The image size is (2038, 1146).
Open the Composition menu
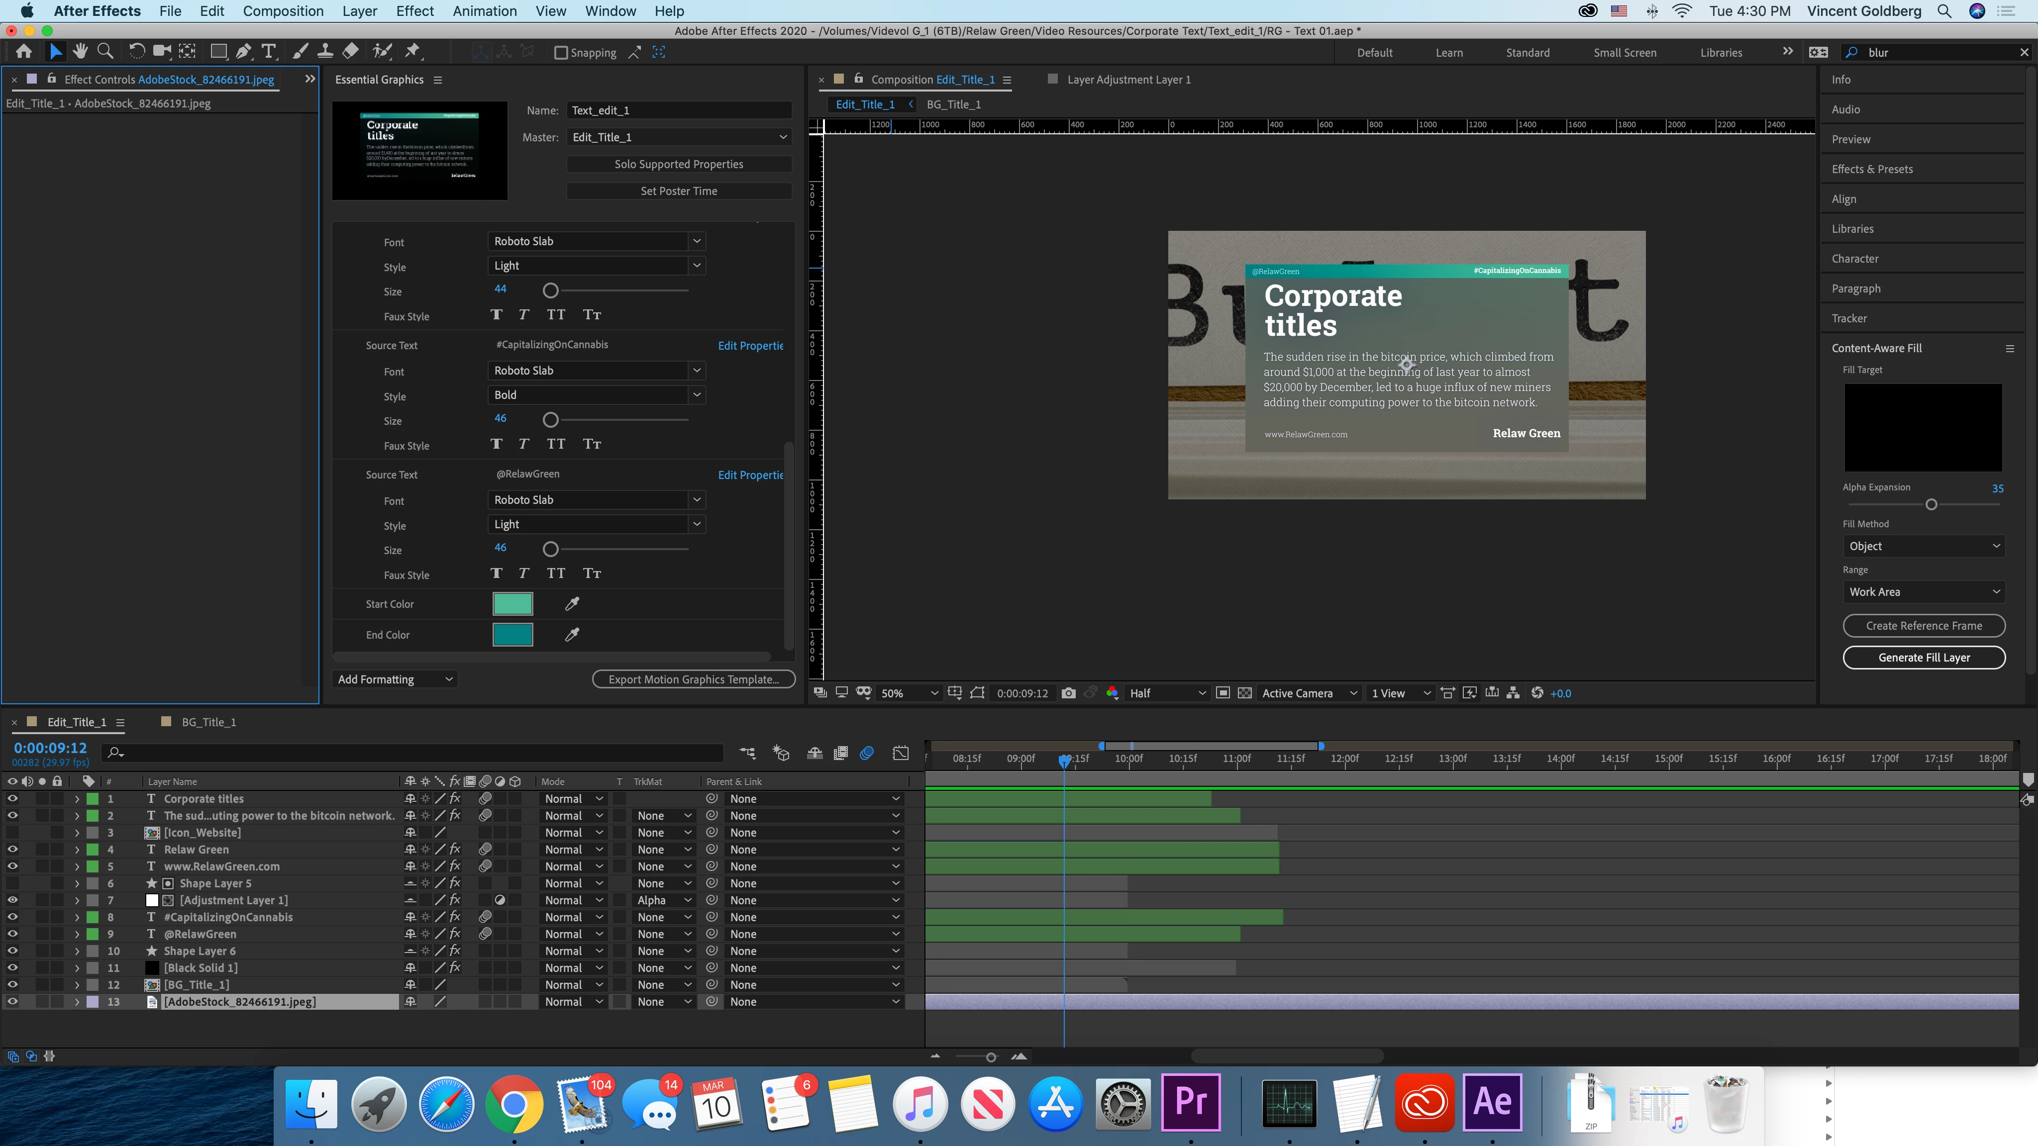tap(283, 11)
